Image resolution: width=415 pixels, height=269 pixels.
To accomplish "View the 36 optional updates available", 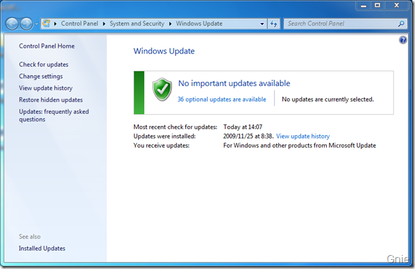I will click(221, 99).
